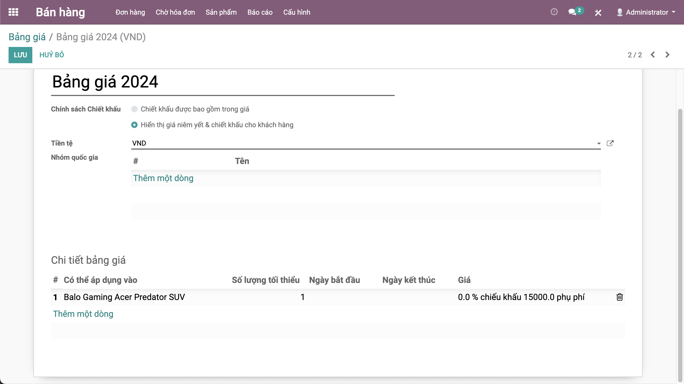Click the activities clock icon
This screenshot has width=684, height=384.
pyautogui.click(x=554, y=12)
